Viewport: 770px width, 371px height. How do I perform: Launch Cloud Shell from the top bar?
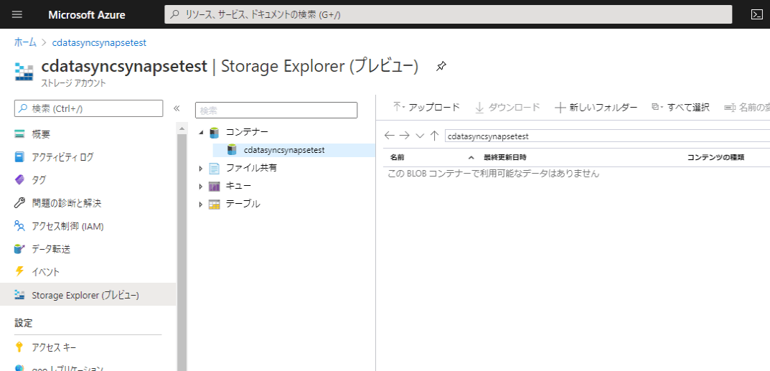click(756, 14)
